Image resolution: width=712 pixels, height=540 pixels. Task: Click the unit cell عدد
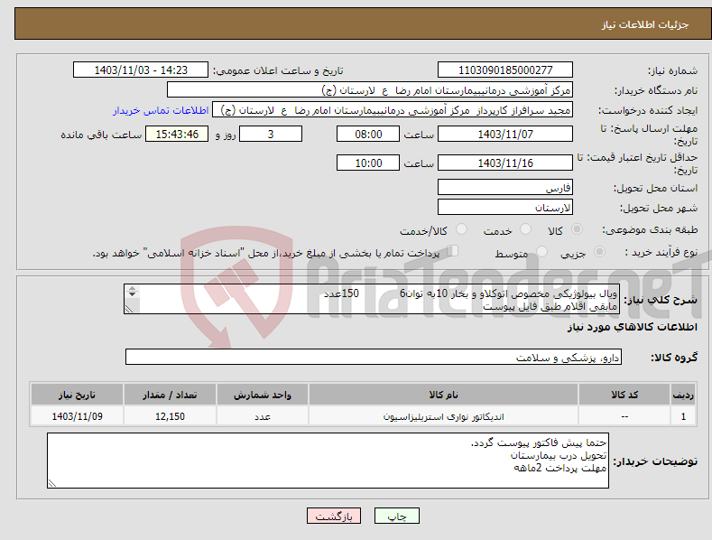263,416
